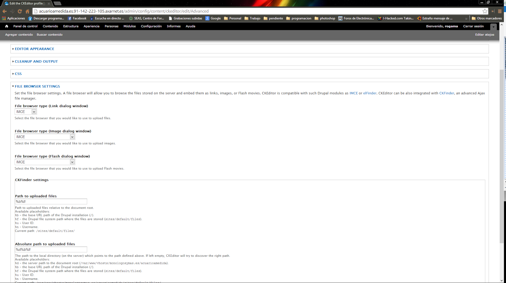Click the Agregar contenido shortcut
Screen dimensions: 506x283
pyautogui.click(x=19, y=35)
